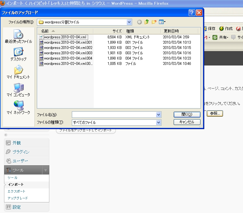The height and width of the screenshot is (213, 243).
Task: Click the 001 ファイル type cell
Action: point(134,42)
